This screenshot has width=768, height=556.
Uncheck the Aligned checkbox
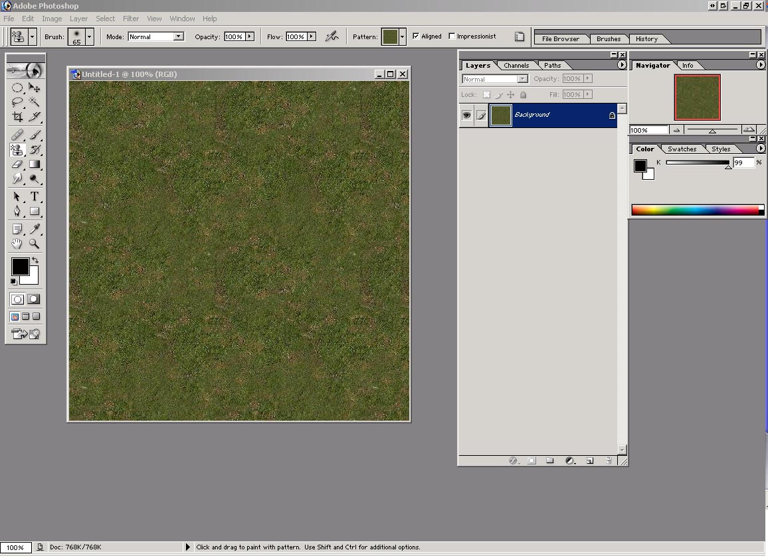[416, 36]
